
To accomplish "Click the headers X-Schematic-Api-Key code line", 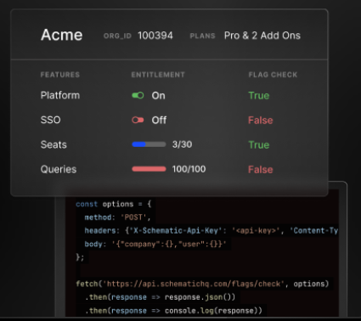I will click(212, 231).
